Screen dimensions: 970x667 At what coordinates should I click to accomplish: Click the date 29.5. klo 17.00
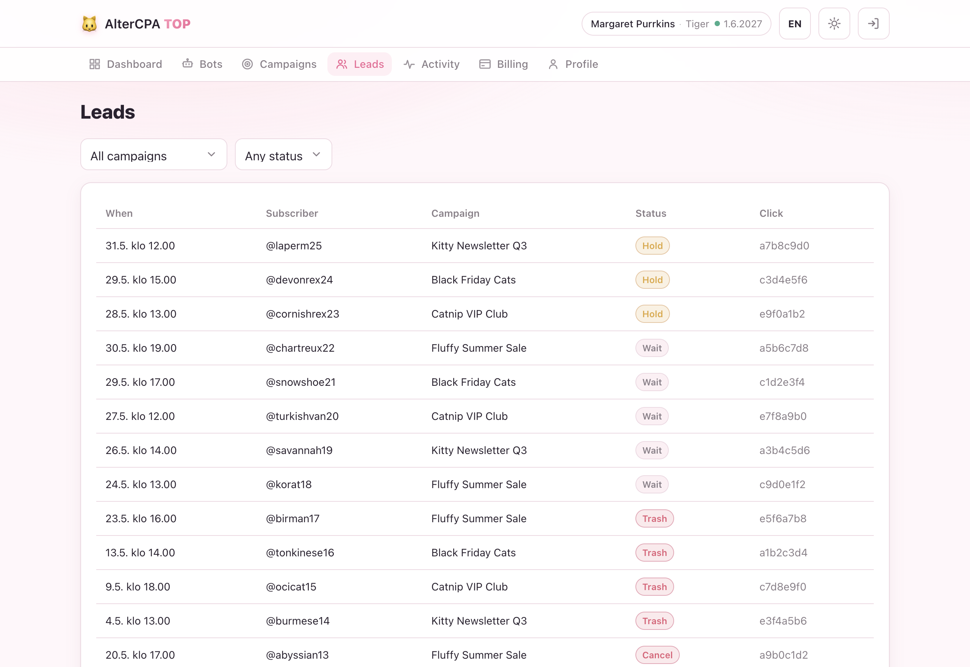pos(140,382)
